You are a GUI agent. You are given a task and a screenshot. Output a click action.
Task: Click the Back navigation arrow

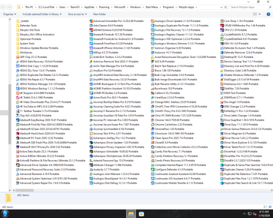(x=3, y=7)
